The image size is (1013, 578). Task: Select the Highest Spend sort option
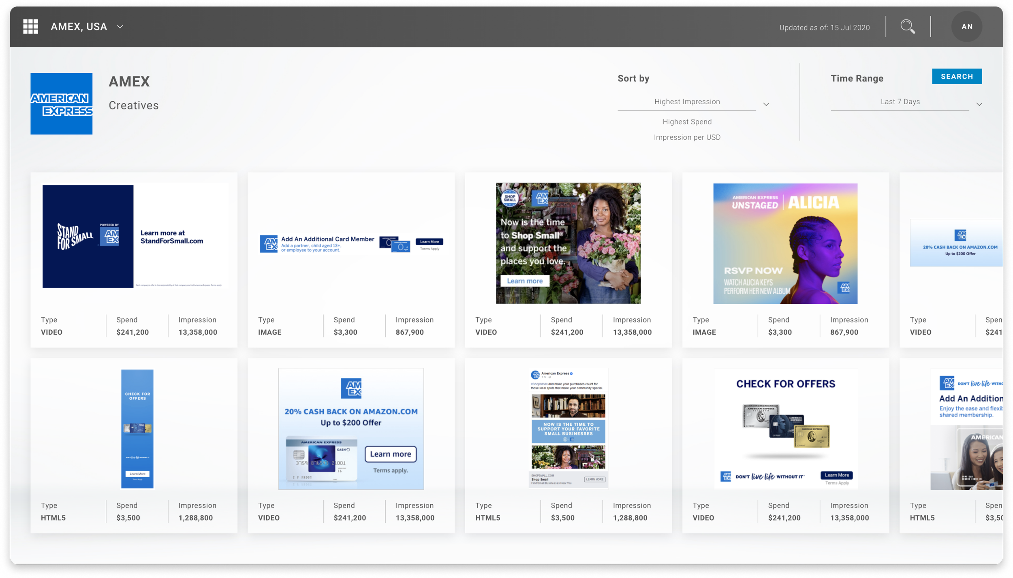pyautogui.click(x=687, y=122)
